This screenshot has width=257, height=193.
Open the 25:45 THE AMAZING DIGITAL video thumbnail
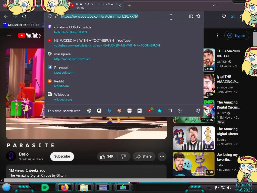(x=209, y=60)
